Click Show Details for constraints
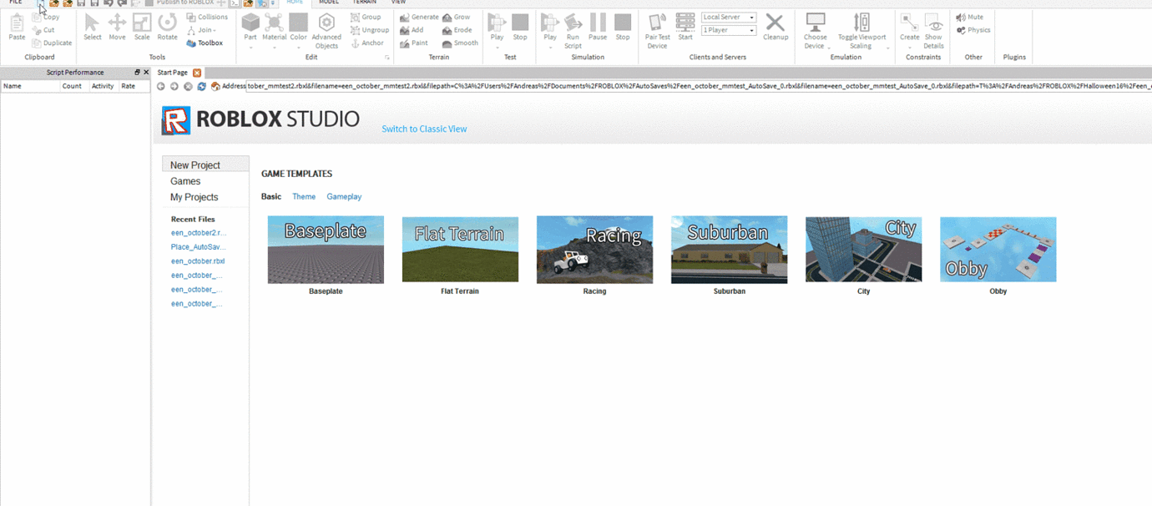The image size is (1152, 506). click(933, 31)
